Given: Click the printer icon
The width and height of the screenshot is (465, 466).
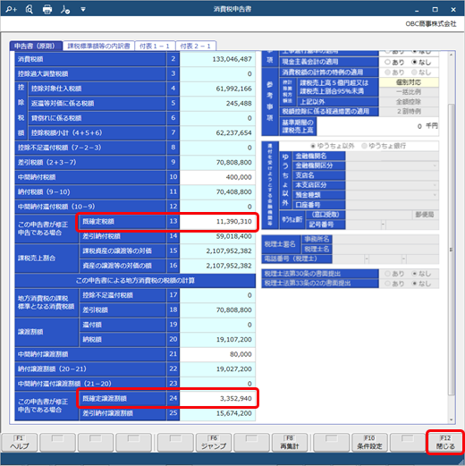Looking at the screenshot, I should point(47,10).
